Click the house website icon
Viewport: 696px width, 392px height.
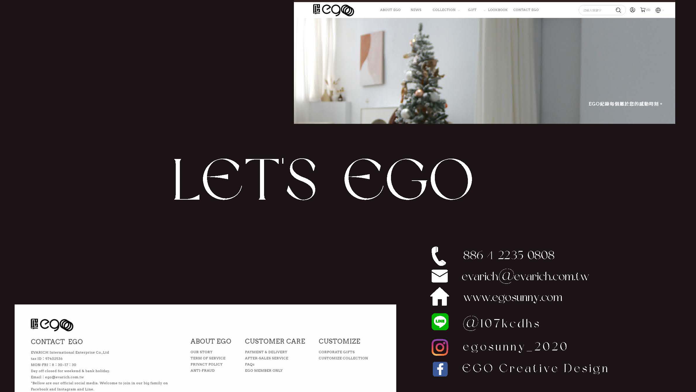[440, 297]
